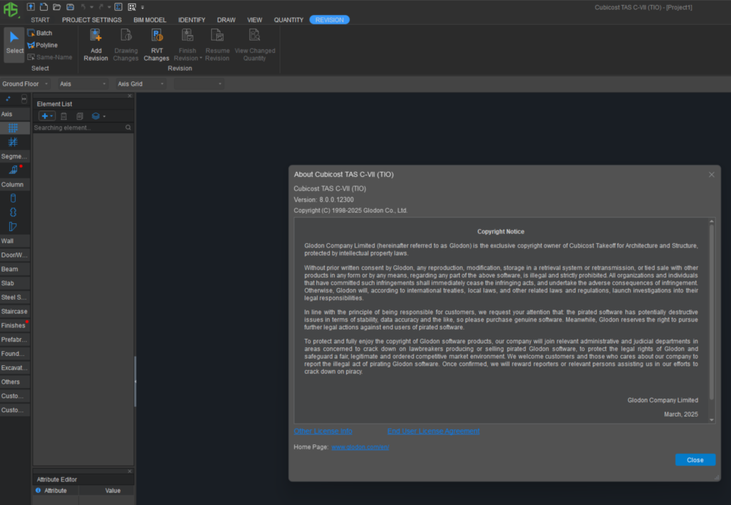Click the copy element icon in Element List
This screenshot has width=731, height=505.
[x=79, y=116]
